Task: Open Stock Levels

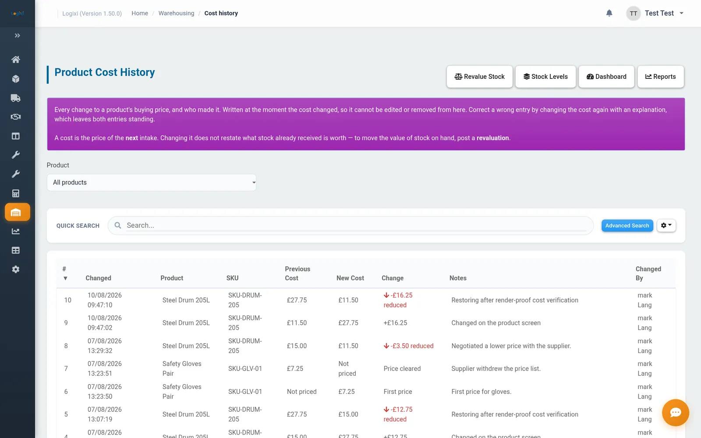Action: [545, 77]
